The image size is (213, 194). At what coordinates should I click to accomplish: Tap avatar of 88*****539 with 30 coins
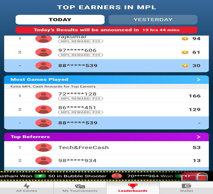[x=43, y=66]
